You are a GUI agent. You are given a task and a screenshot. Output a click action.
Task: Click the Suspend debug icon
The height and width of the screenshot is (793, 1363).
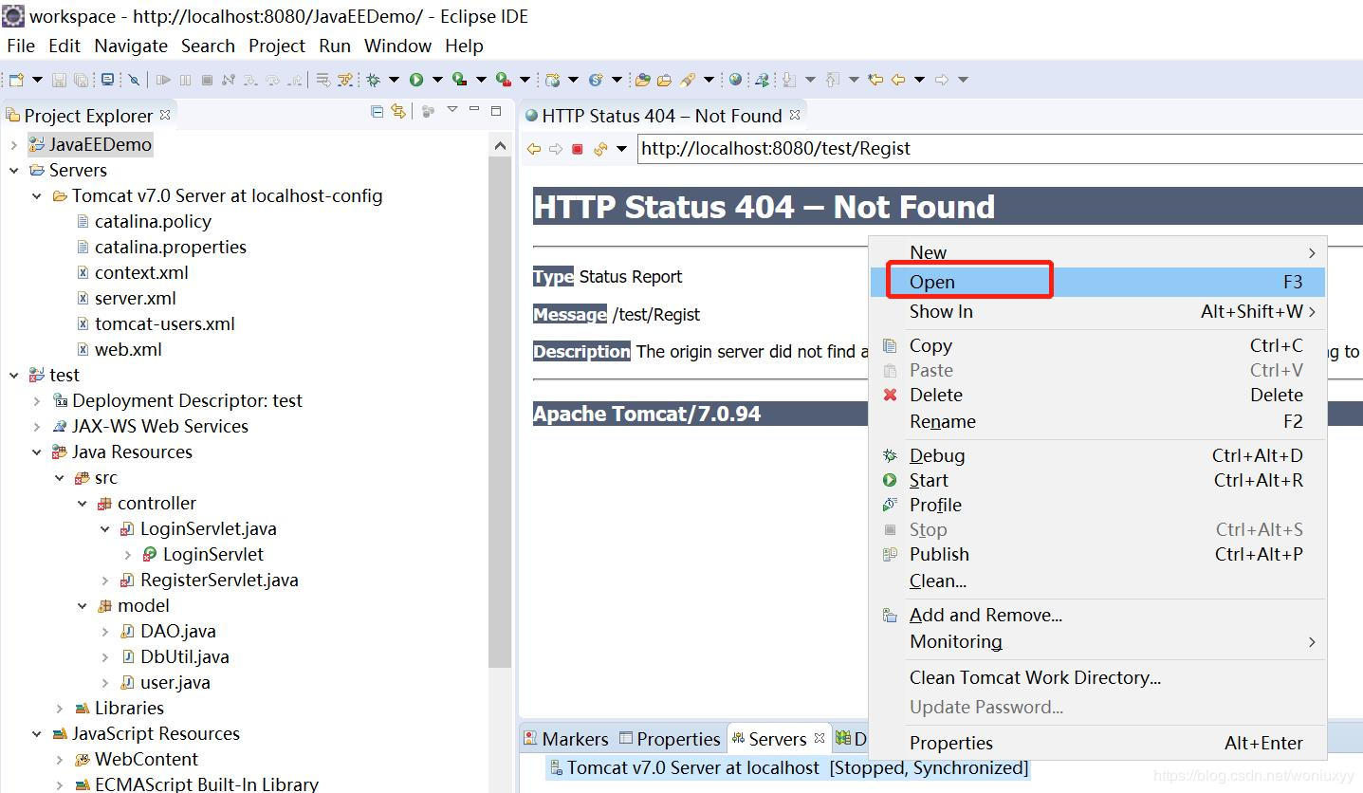click(x=185, y=80)
